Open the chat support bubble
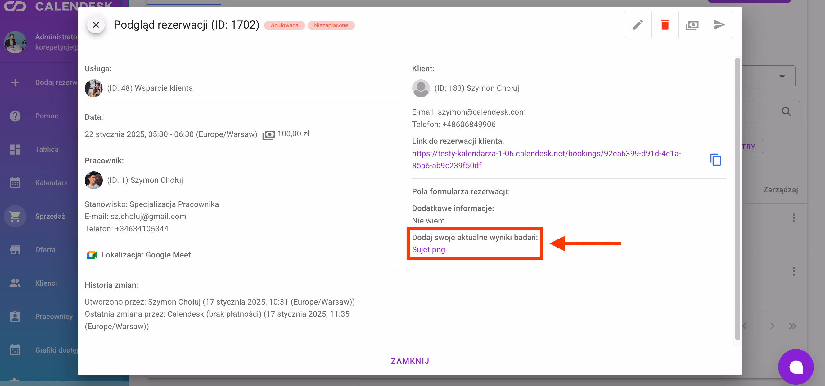 click(796, 366)
